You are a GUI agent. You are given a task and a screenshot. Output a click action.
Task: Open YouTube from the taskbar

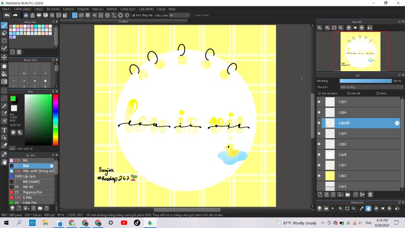(x=124, y=223)
